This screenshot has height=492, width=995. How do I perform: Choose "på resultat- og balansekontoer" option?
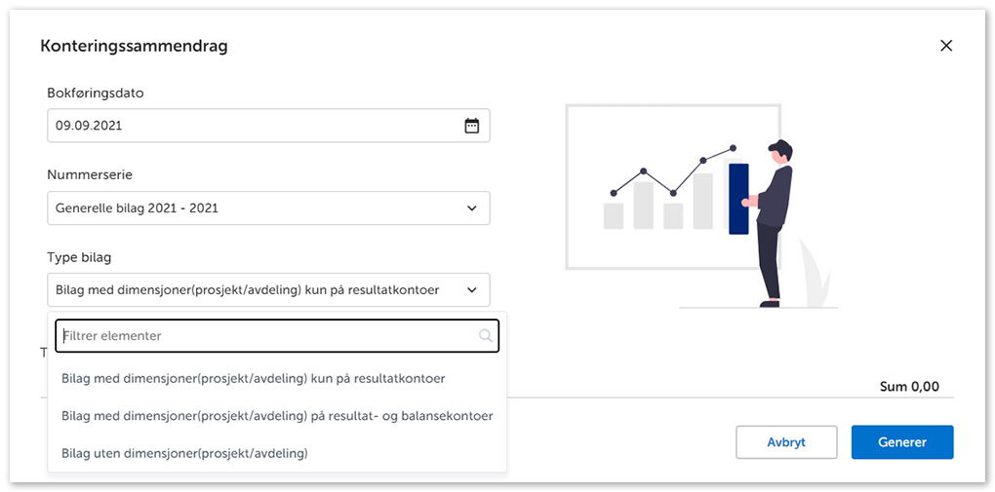tap(277, 416)
